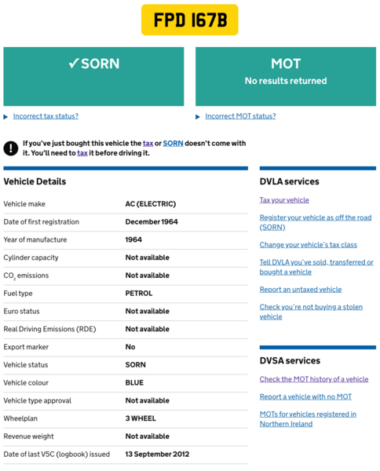Click the SORN checkmark icon
This screenshot has width=380, height=471.
pyautogui.click(x=74, y=64)
